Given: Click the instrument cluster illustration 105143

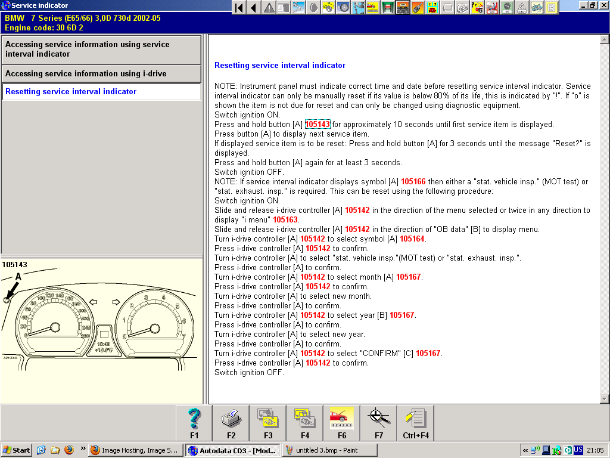Looking at the screenshot, I should 101,330.
